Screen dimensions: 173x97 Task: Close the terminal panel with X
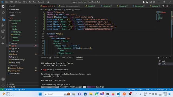[170, 58]
